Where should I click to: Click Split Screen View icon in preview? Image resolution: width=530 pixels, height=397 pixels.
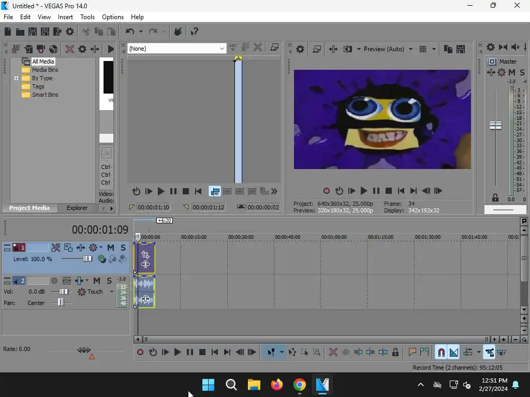pyautogui.click(x=347, y=49)
